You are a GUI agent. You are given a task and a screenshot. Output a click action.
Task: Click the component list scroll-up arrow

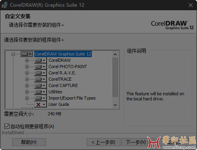tap(115, 54)
